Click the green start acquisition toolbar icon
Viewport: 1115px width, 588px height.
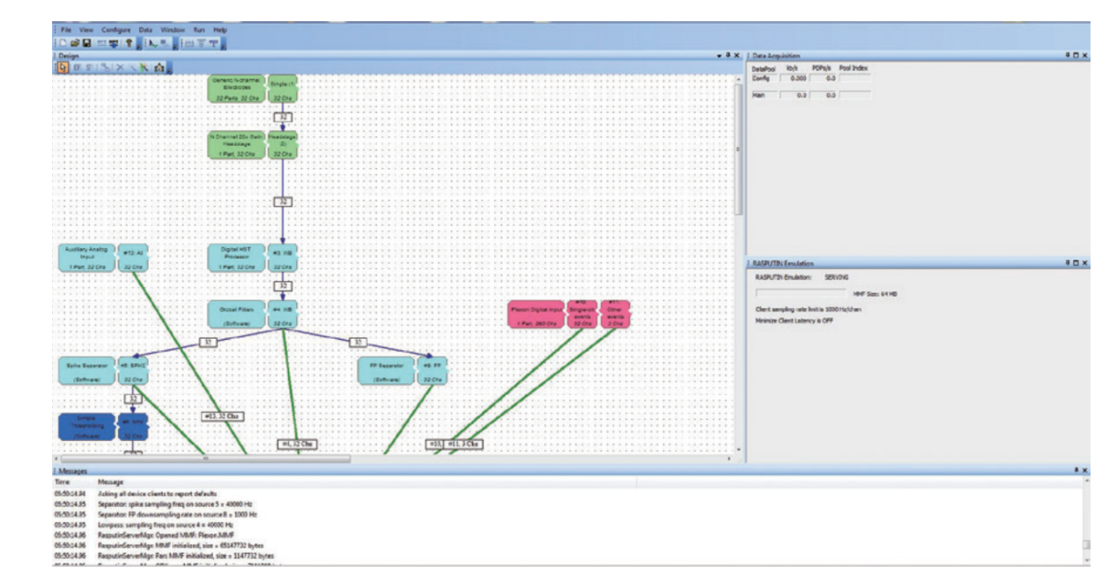click(151, 42)
